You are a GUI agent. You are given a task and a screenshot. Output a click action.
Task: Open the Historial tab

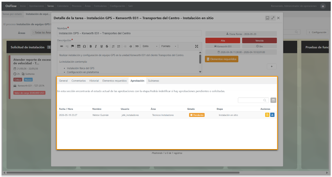[x=94, y=81]
